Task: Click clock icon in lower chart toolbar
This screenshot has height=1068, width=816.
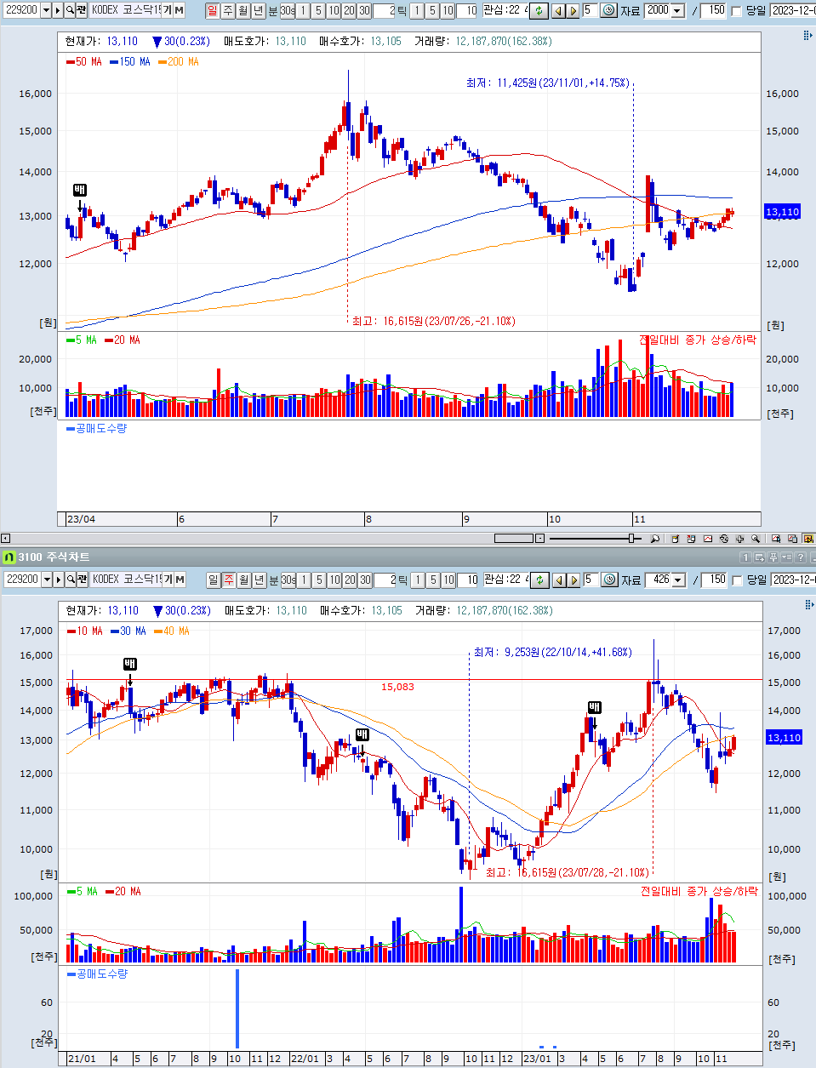Action: click(x=609, y=580)
